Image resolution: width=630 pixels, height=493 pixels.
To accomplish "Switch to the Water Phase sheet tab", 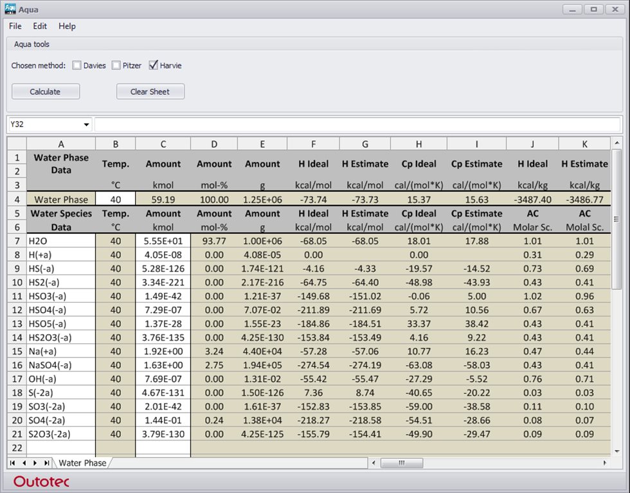I will [x=82, y=463].
